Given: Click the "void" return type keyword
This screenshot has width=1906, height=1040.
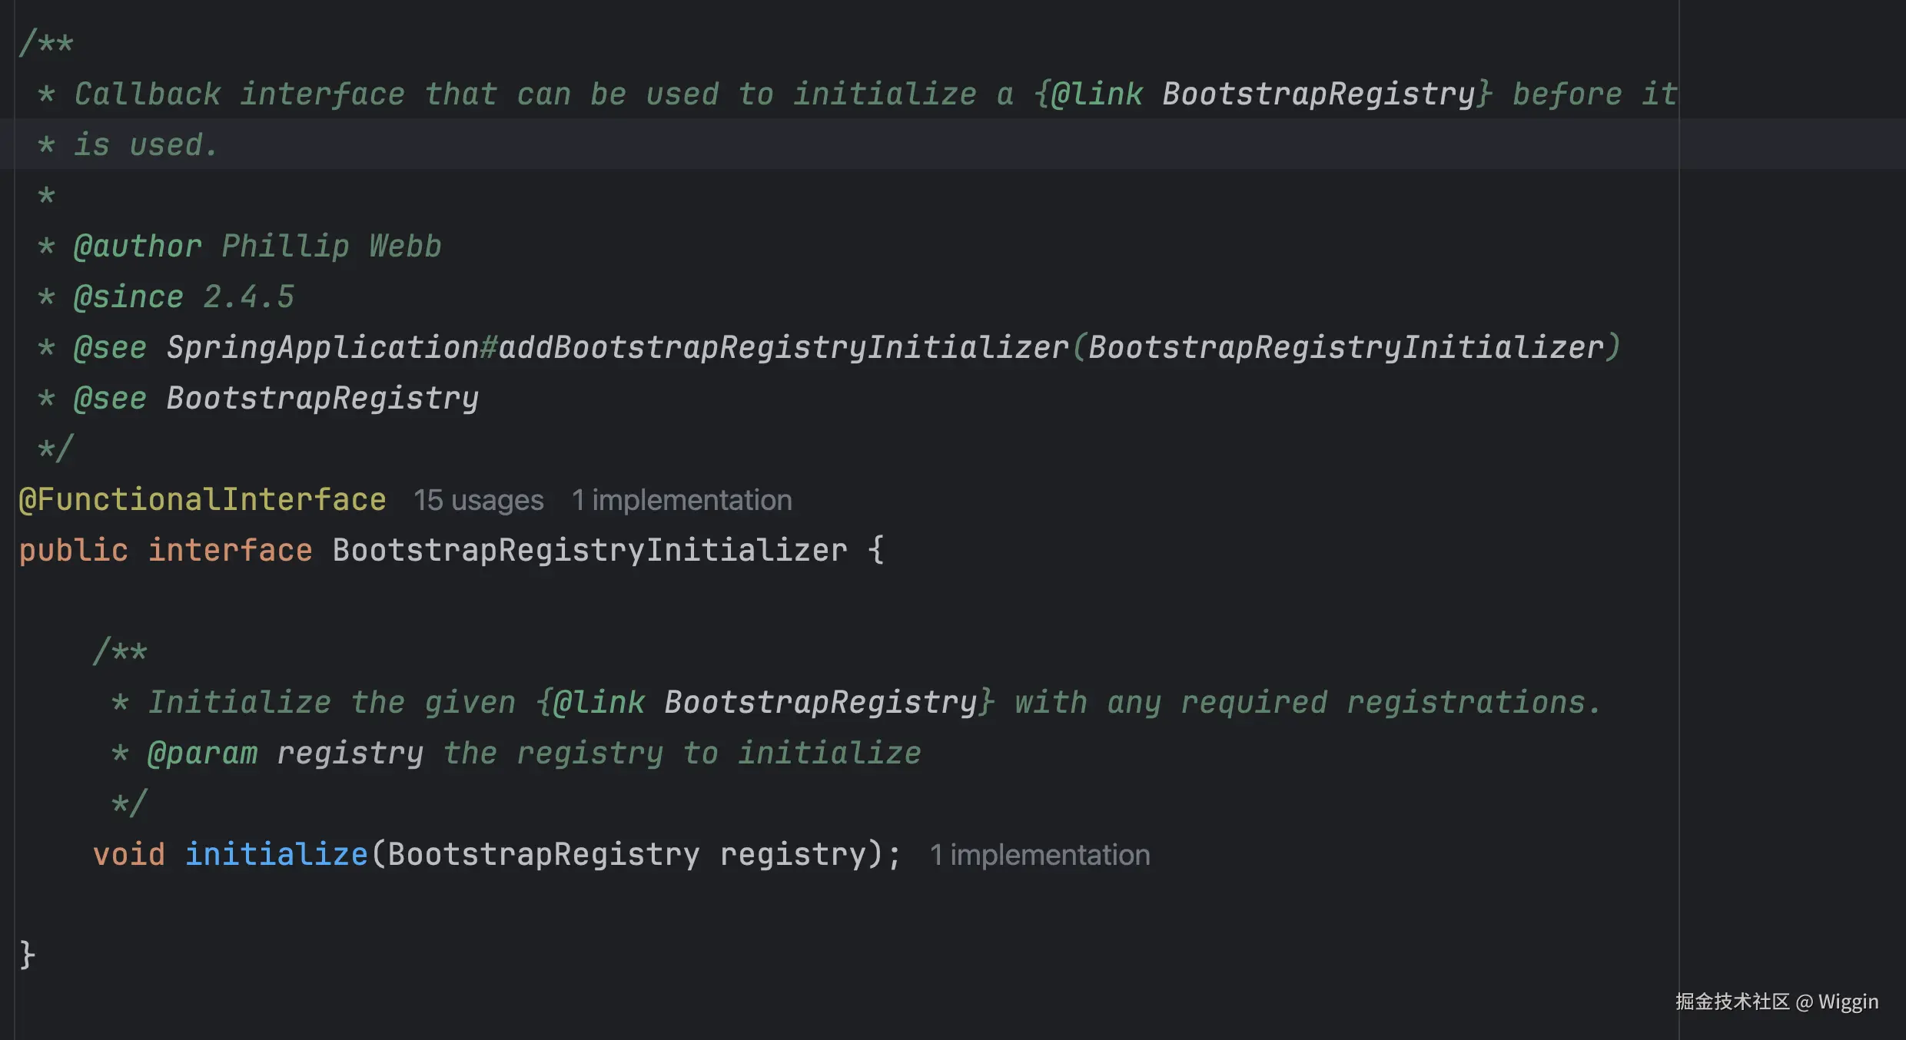Looking at the screenshot, I should 128,855.
